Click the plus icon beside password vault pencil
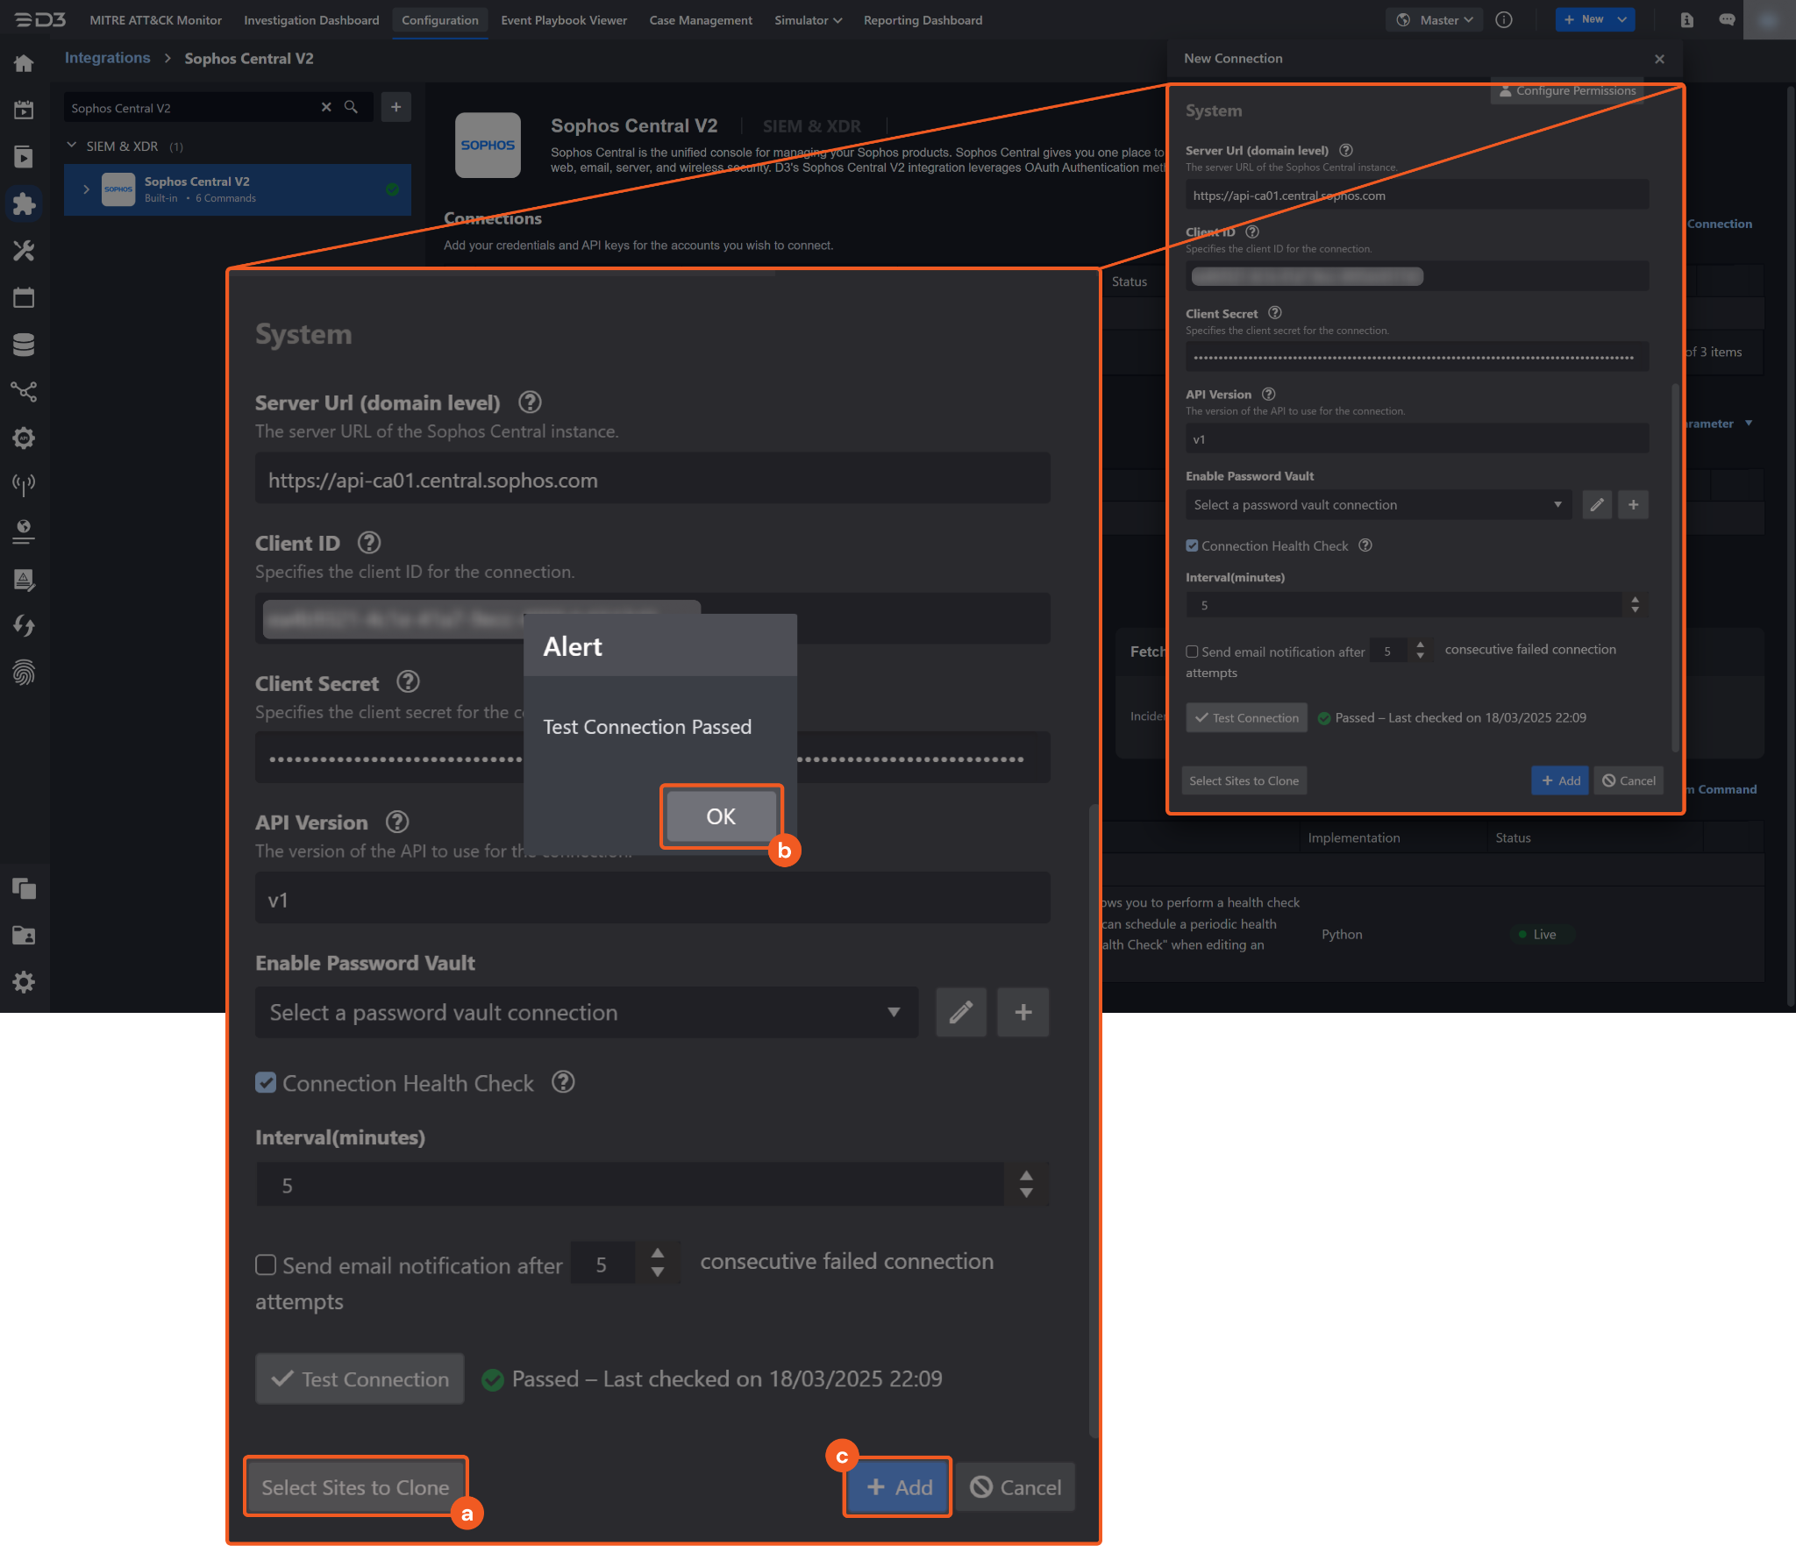Image resolution: width=1796 pixels, height=1546 pixels. pos(1023,1012)
